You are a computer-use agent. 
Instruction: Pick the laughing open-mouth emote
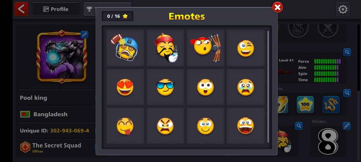(x=246, y=126)
